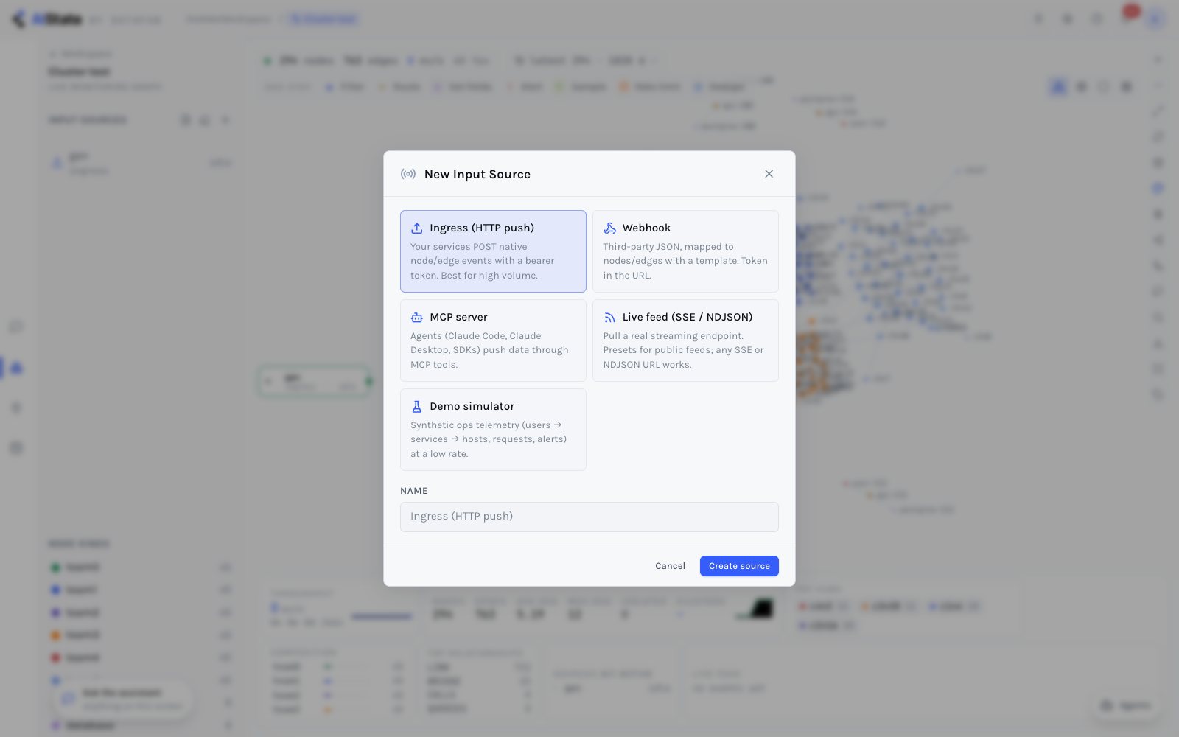Click the "NAME" field label

point(414,491)
